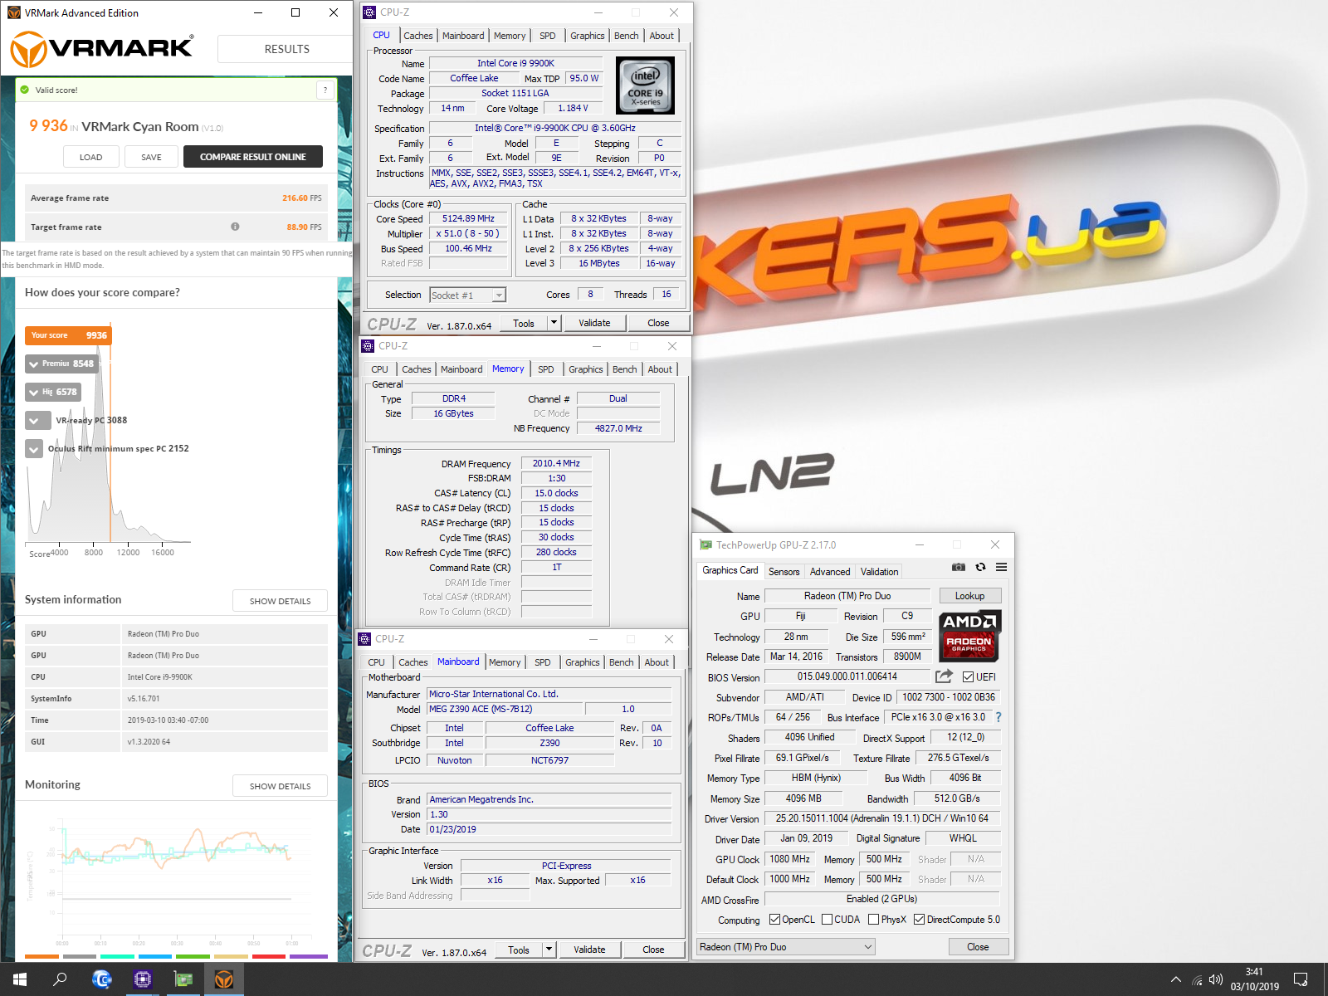Click the Bus Interface question mark
Image resolution: width=1328 pixels, height=996 pixels.
pyautogui.click(x=998, y=717)
